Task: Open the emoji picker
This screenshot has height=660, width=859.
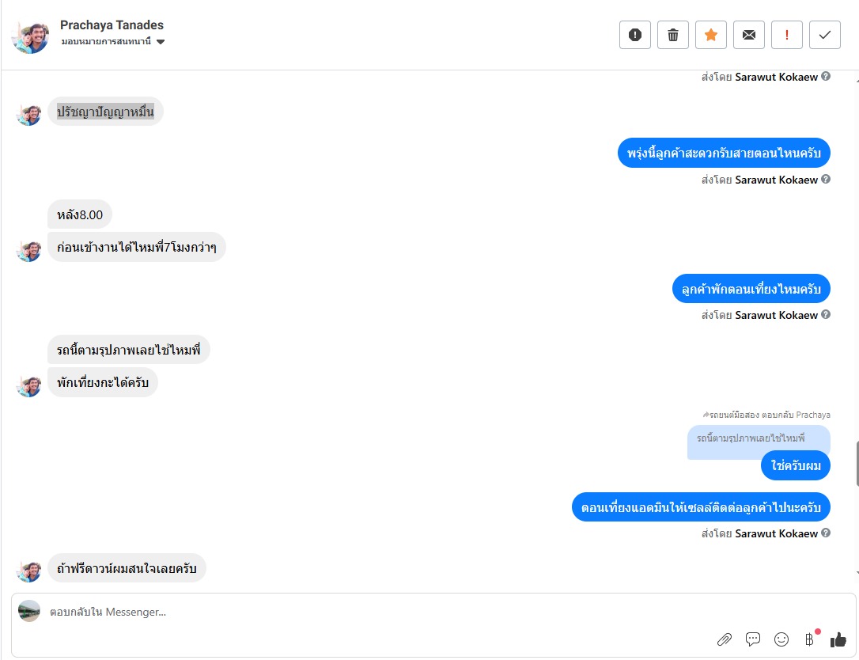Action: [781, 639]
